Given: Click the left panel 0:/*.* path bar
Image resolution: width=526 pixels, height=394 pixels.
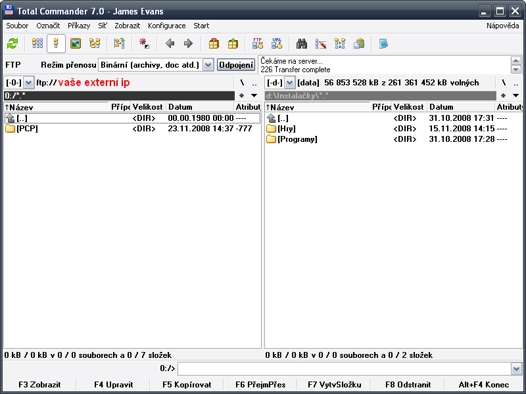Looking at the screenshot, I should click(x=119, y=96).
